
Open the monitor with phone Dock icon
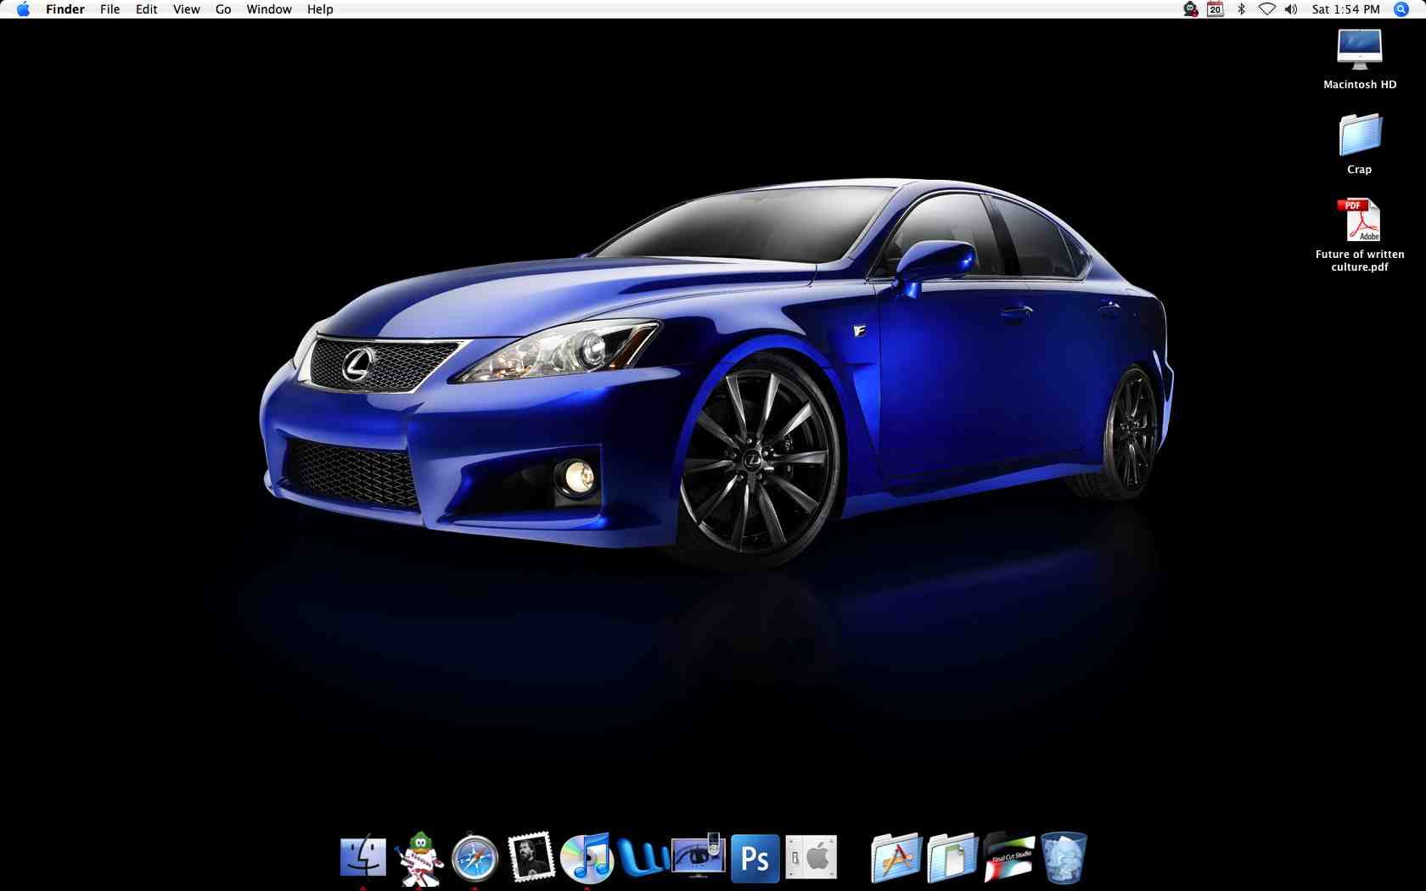[699, 855]
